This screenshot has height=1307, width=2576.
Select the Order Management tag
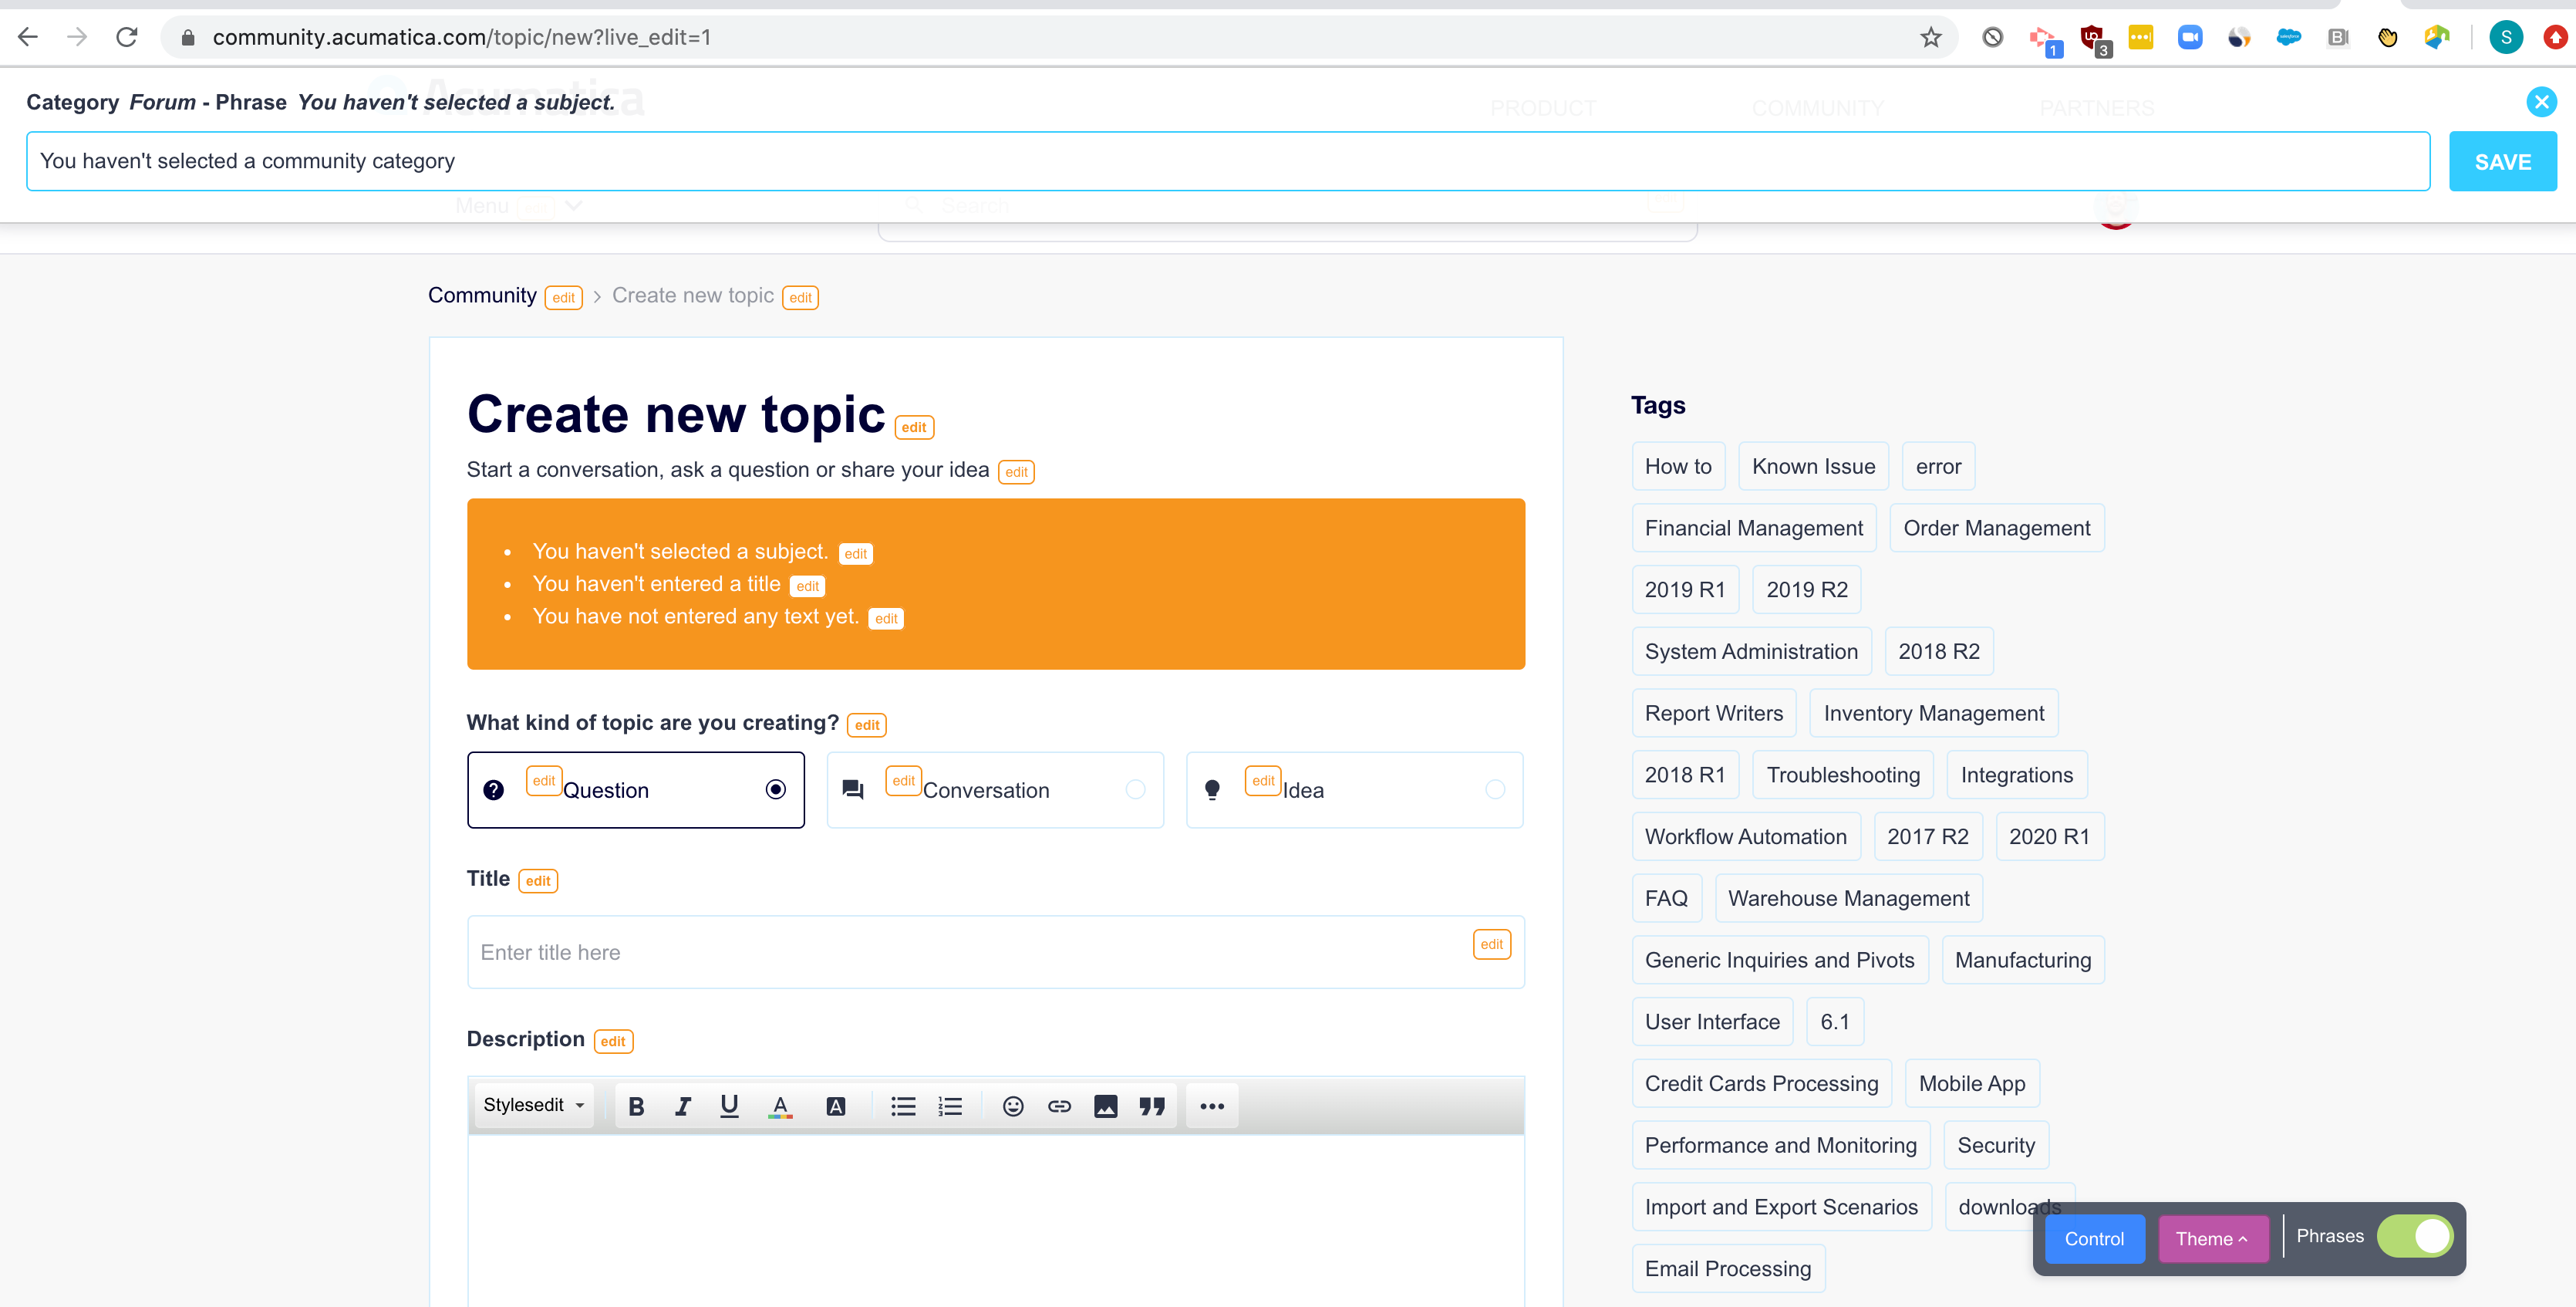(x=1996, y=528)
